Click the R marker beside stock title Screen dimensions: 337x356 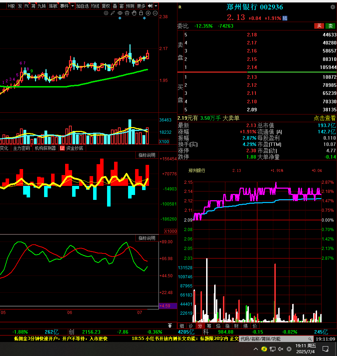click(180, 7)
